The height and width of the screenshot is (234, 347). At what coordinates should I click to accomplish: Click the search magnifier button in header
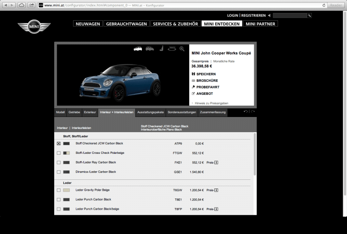pos(309,16)
